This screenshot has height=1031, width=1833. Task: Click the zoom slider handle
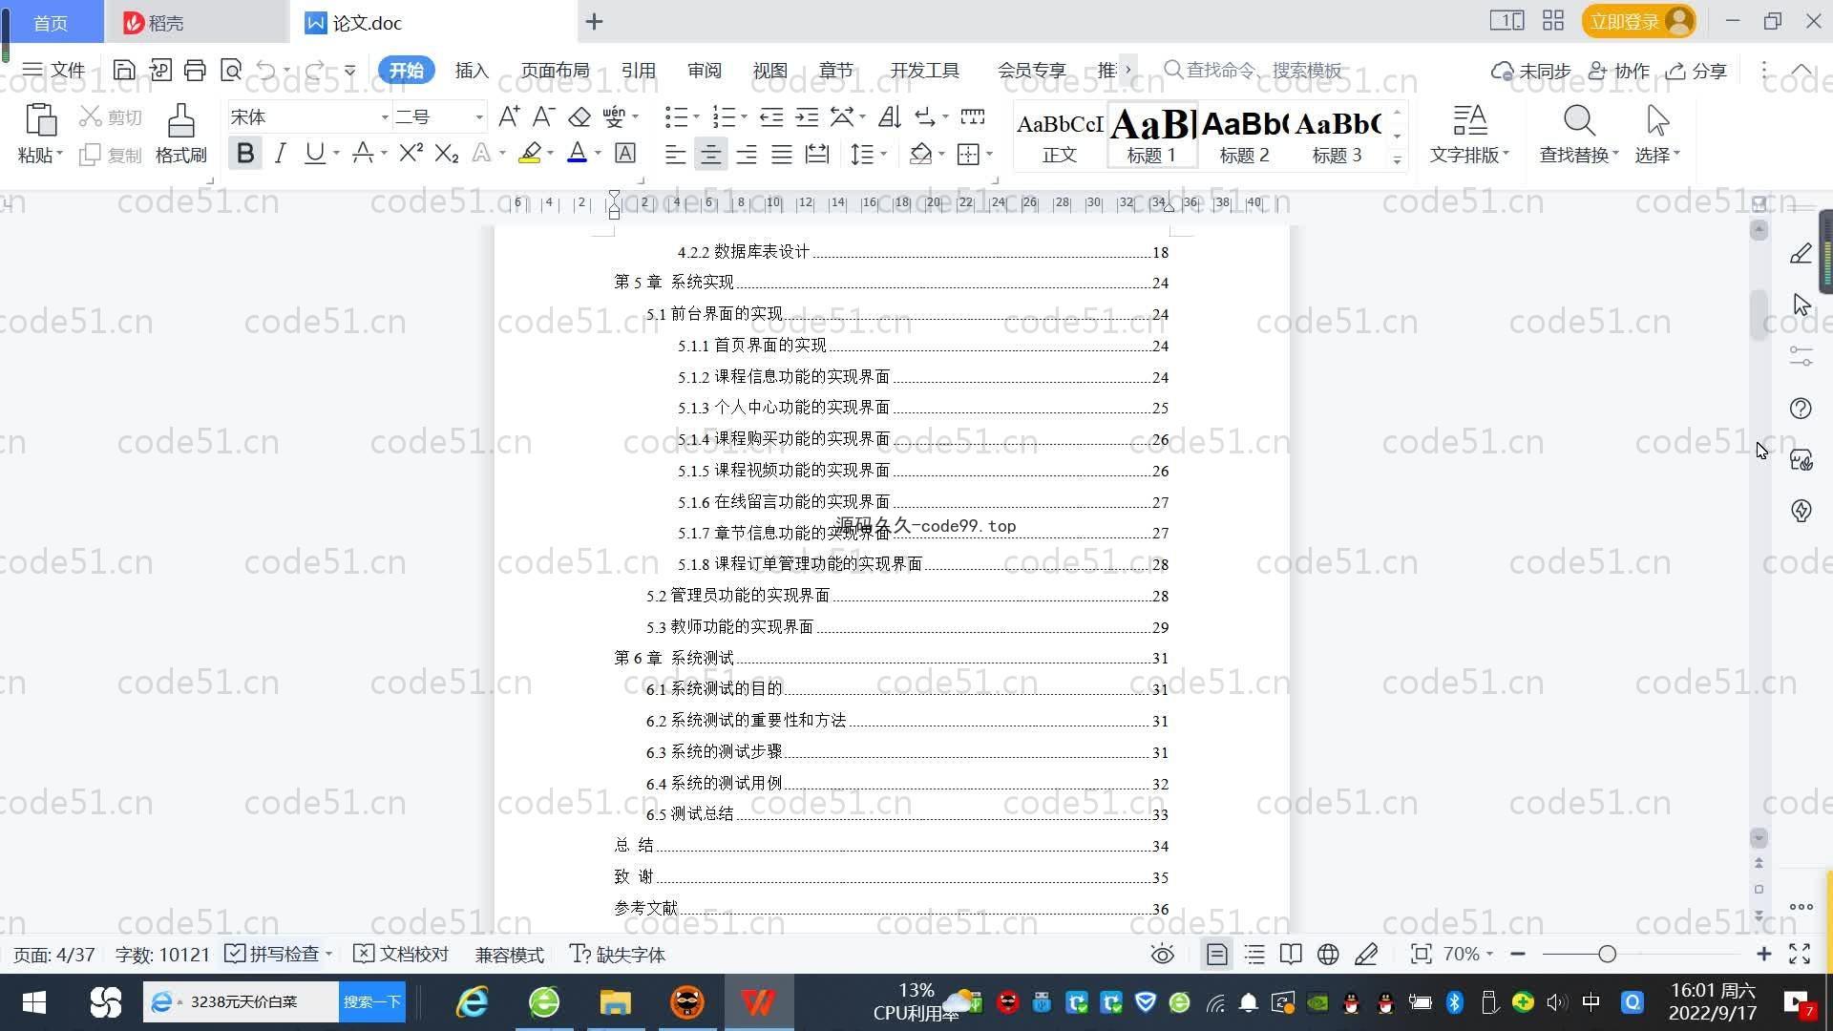click(1607, 954)
